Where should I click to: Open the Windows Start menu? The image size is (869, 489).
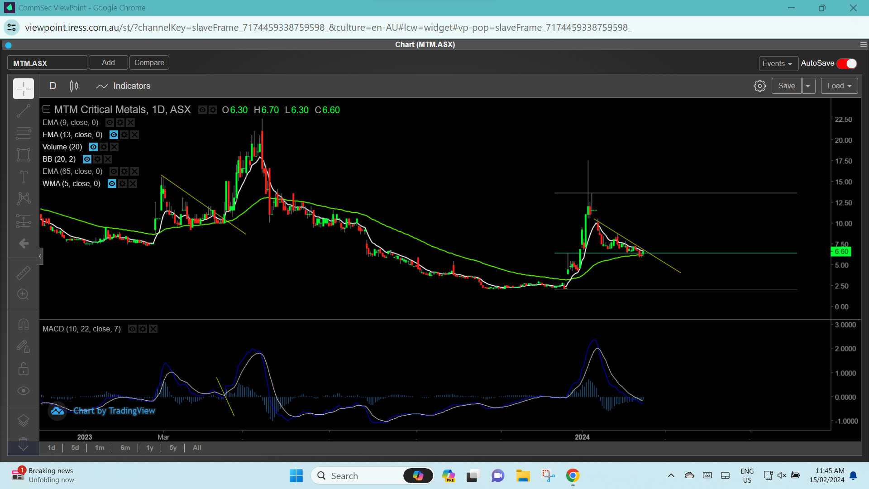[296, 475]
